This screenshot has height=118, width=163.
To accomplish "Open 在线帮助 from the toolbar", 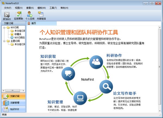I will pos(18,14).
